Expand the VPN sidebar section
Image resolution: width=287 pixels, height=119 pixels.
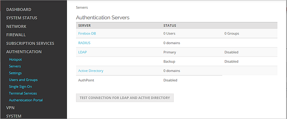pos(10,108)
